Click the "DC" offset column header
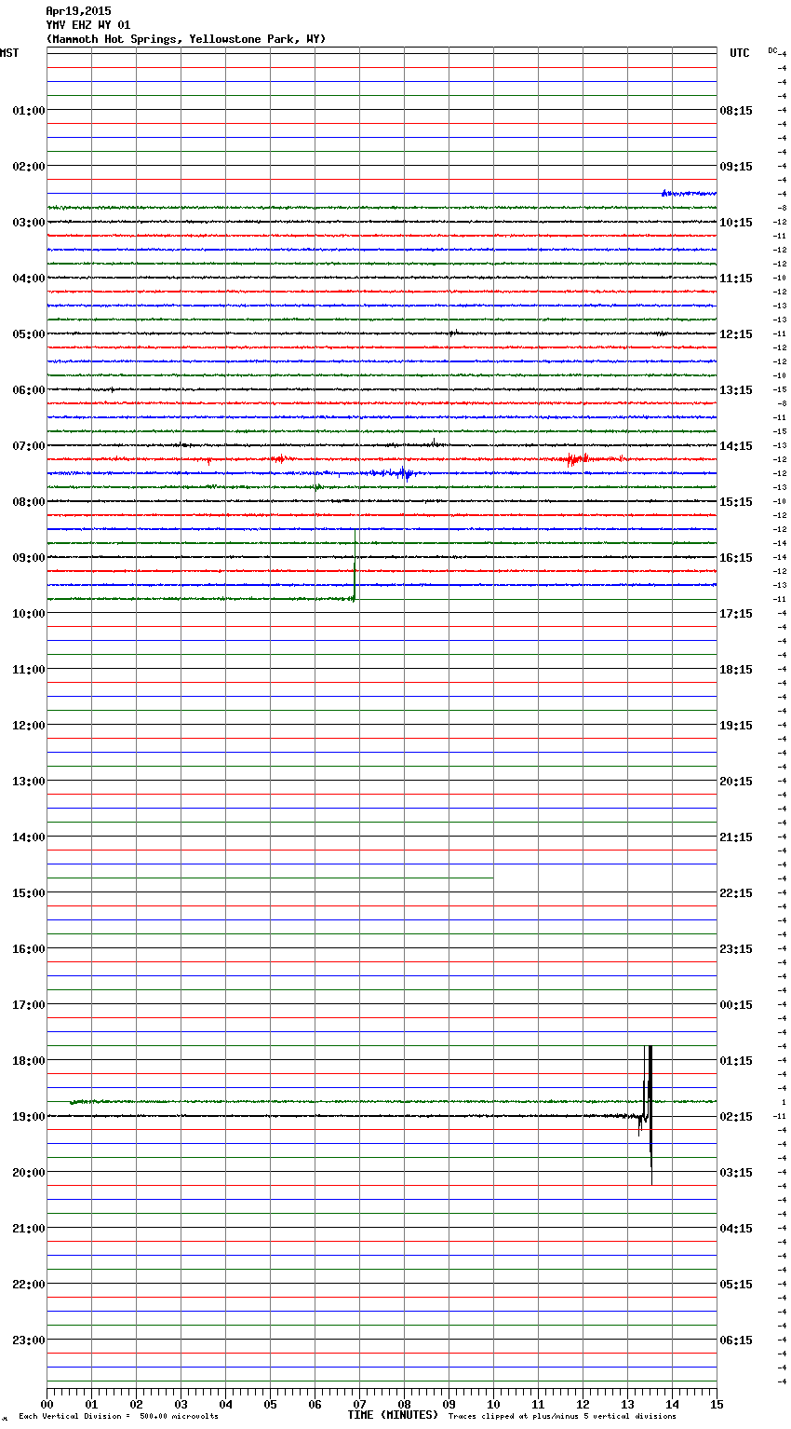Screen dimensions: 791x1429 (773, 50)
